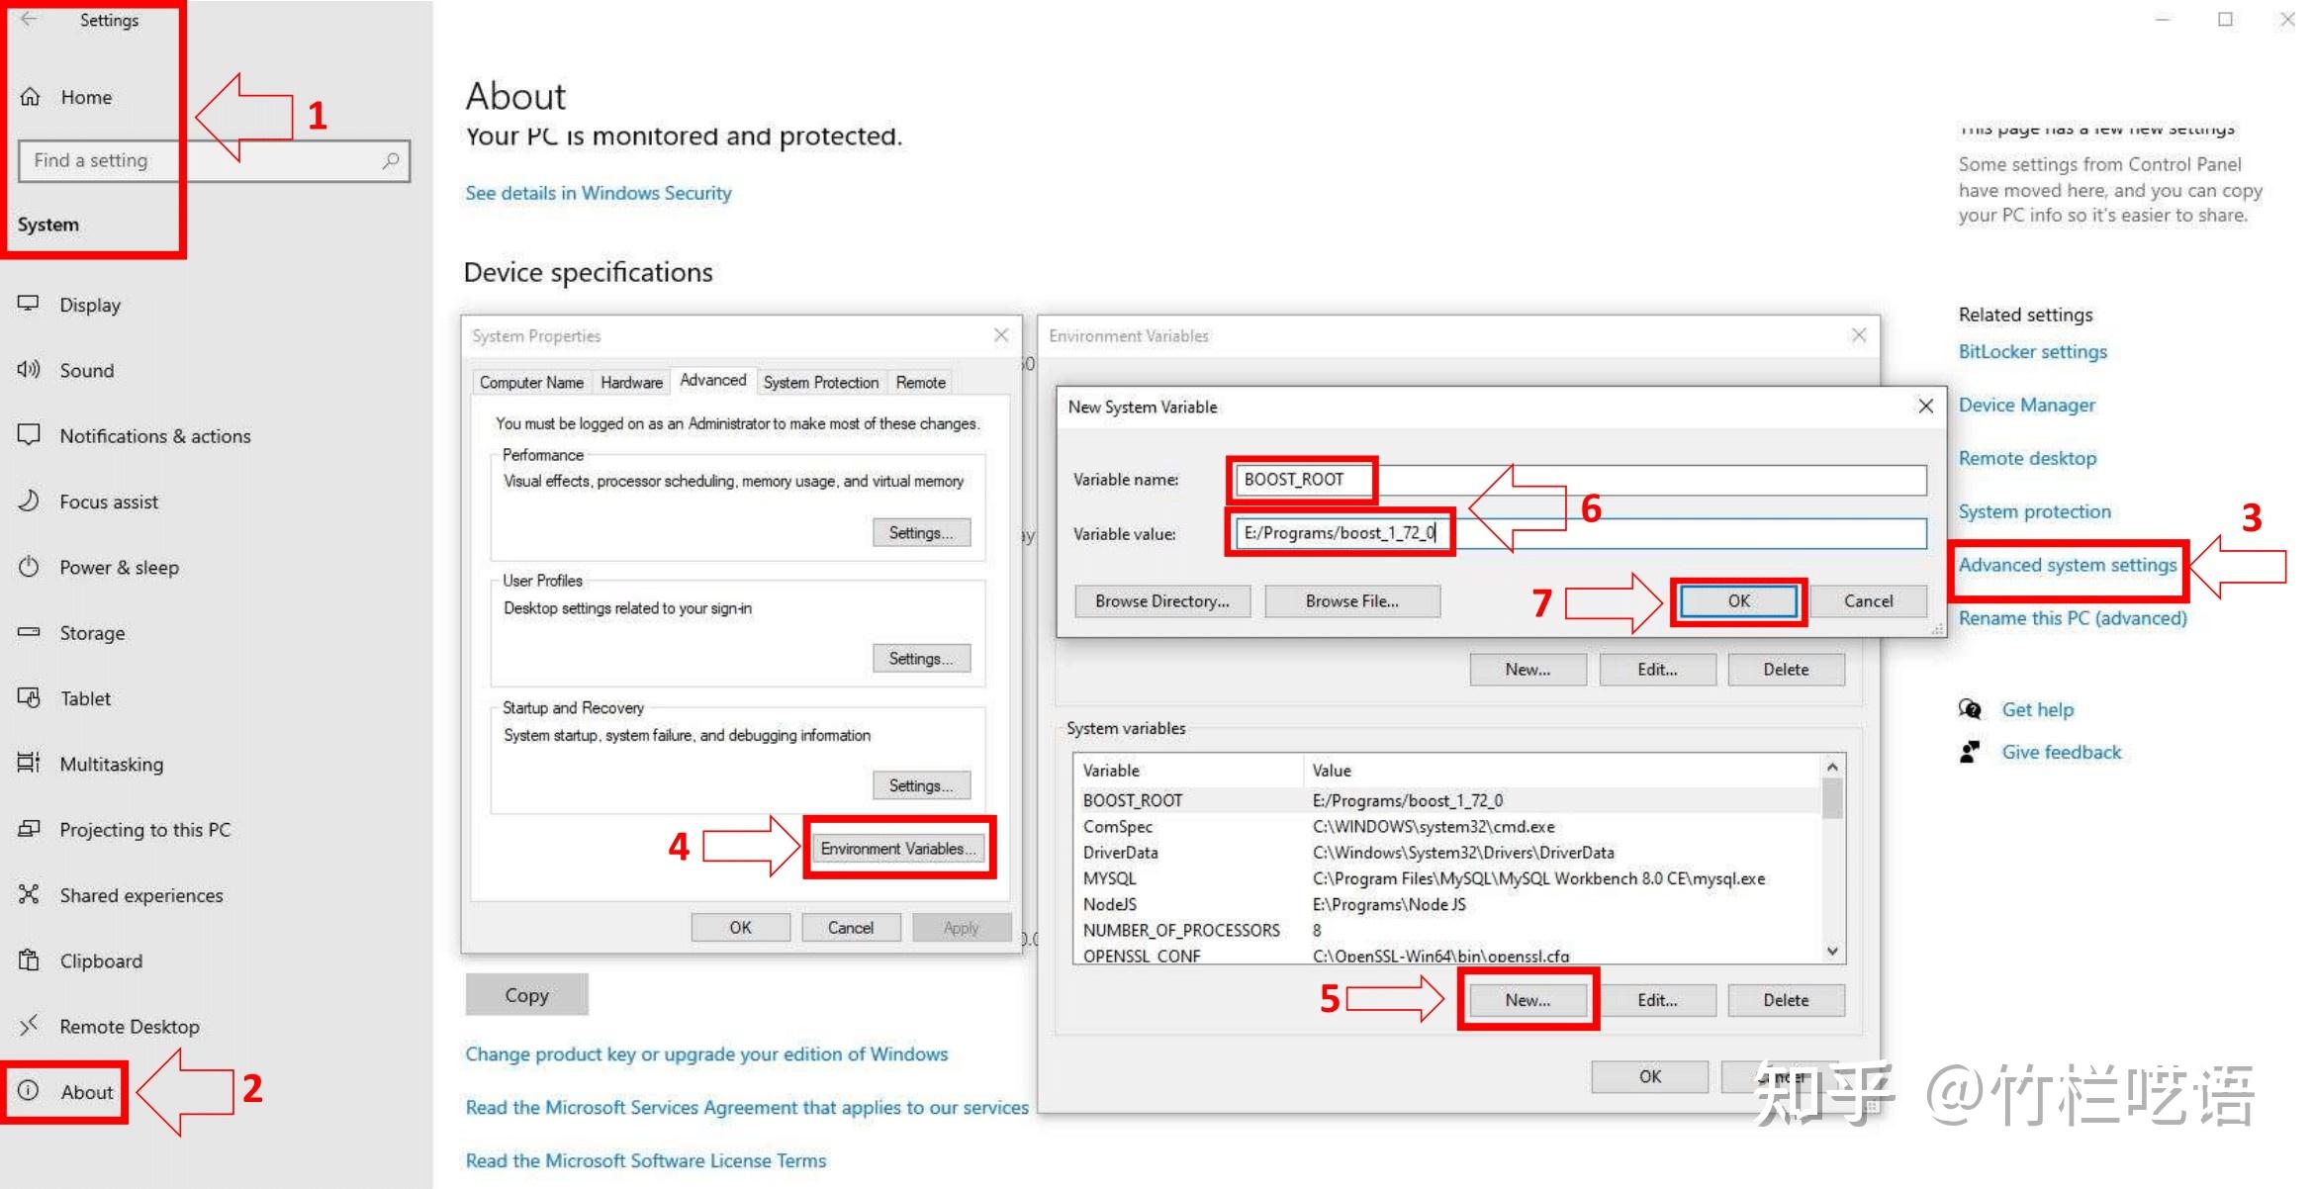Viewport: 2314px width, 1189px height.
Task: Go to Power & sleep page
Action: (x=119, y=567)
